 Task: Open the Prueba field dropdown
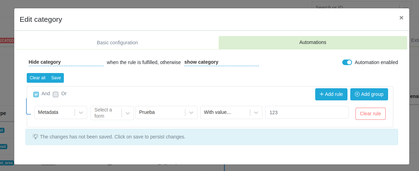(x=191, y=112)
